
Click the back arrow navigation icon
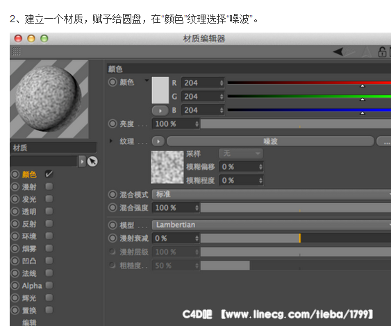(338, 52)
